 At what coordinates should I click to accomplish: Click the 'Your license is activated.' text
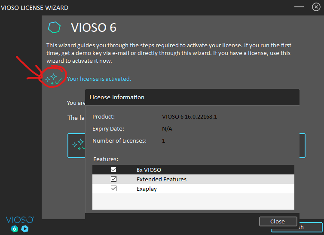click(x=99, y=79)
